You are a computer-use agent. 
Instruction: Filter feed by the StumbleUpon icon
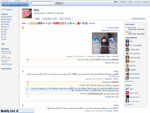(70, 23)
